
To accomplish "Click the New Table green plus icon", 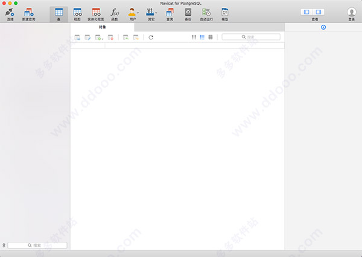I will (x=98, y=37).
